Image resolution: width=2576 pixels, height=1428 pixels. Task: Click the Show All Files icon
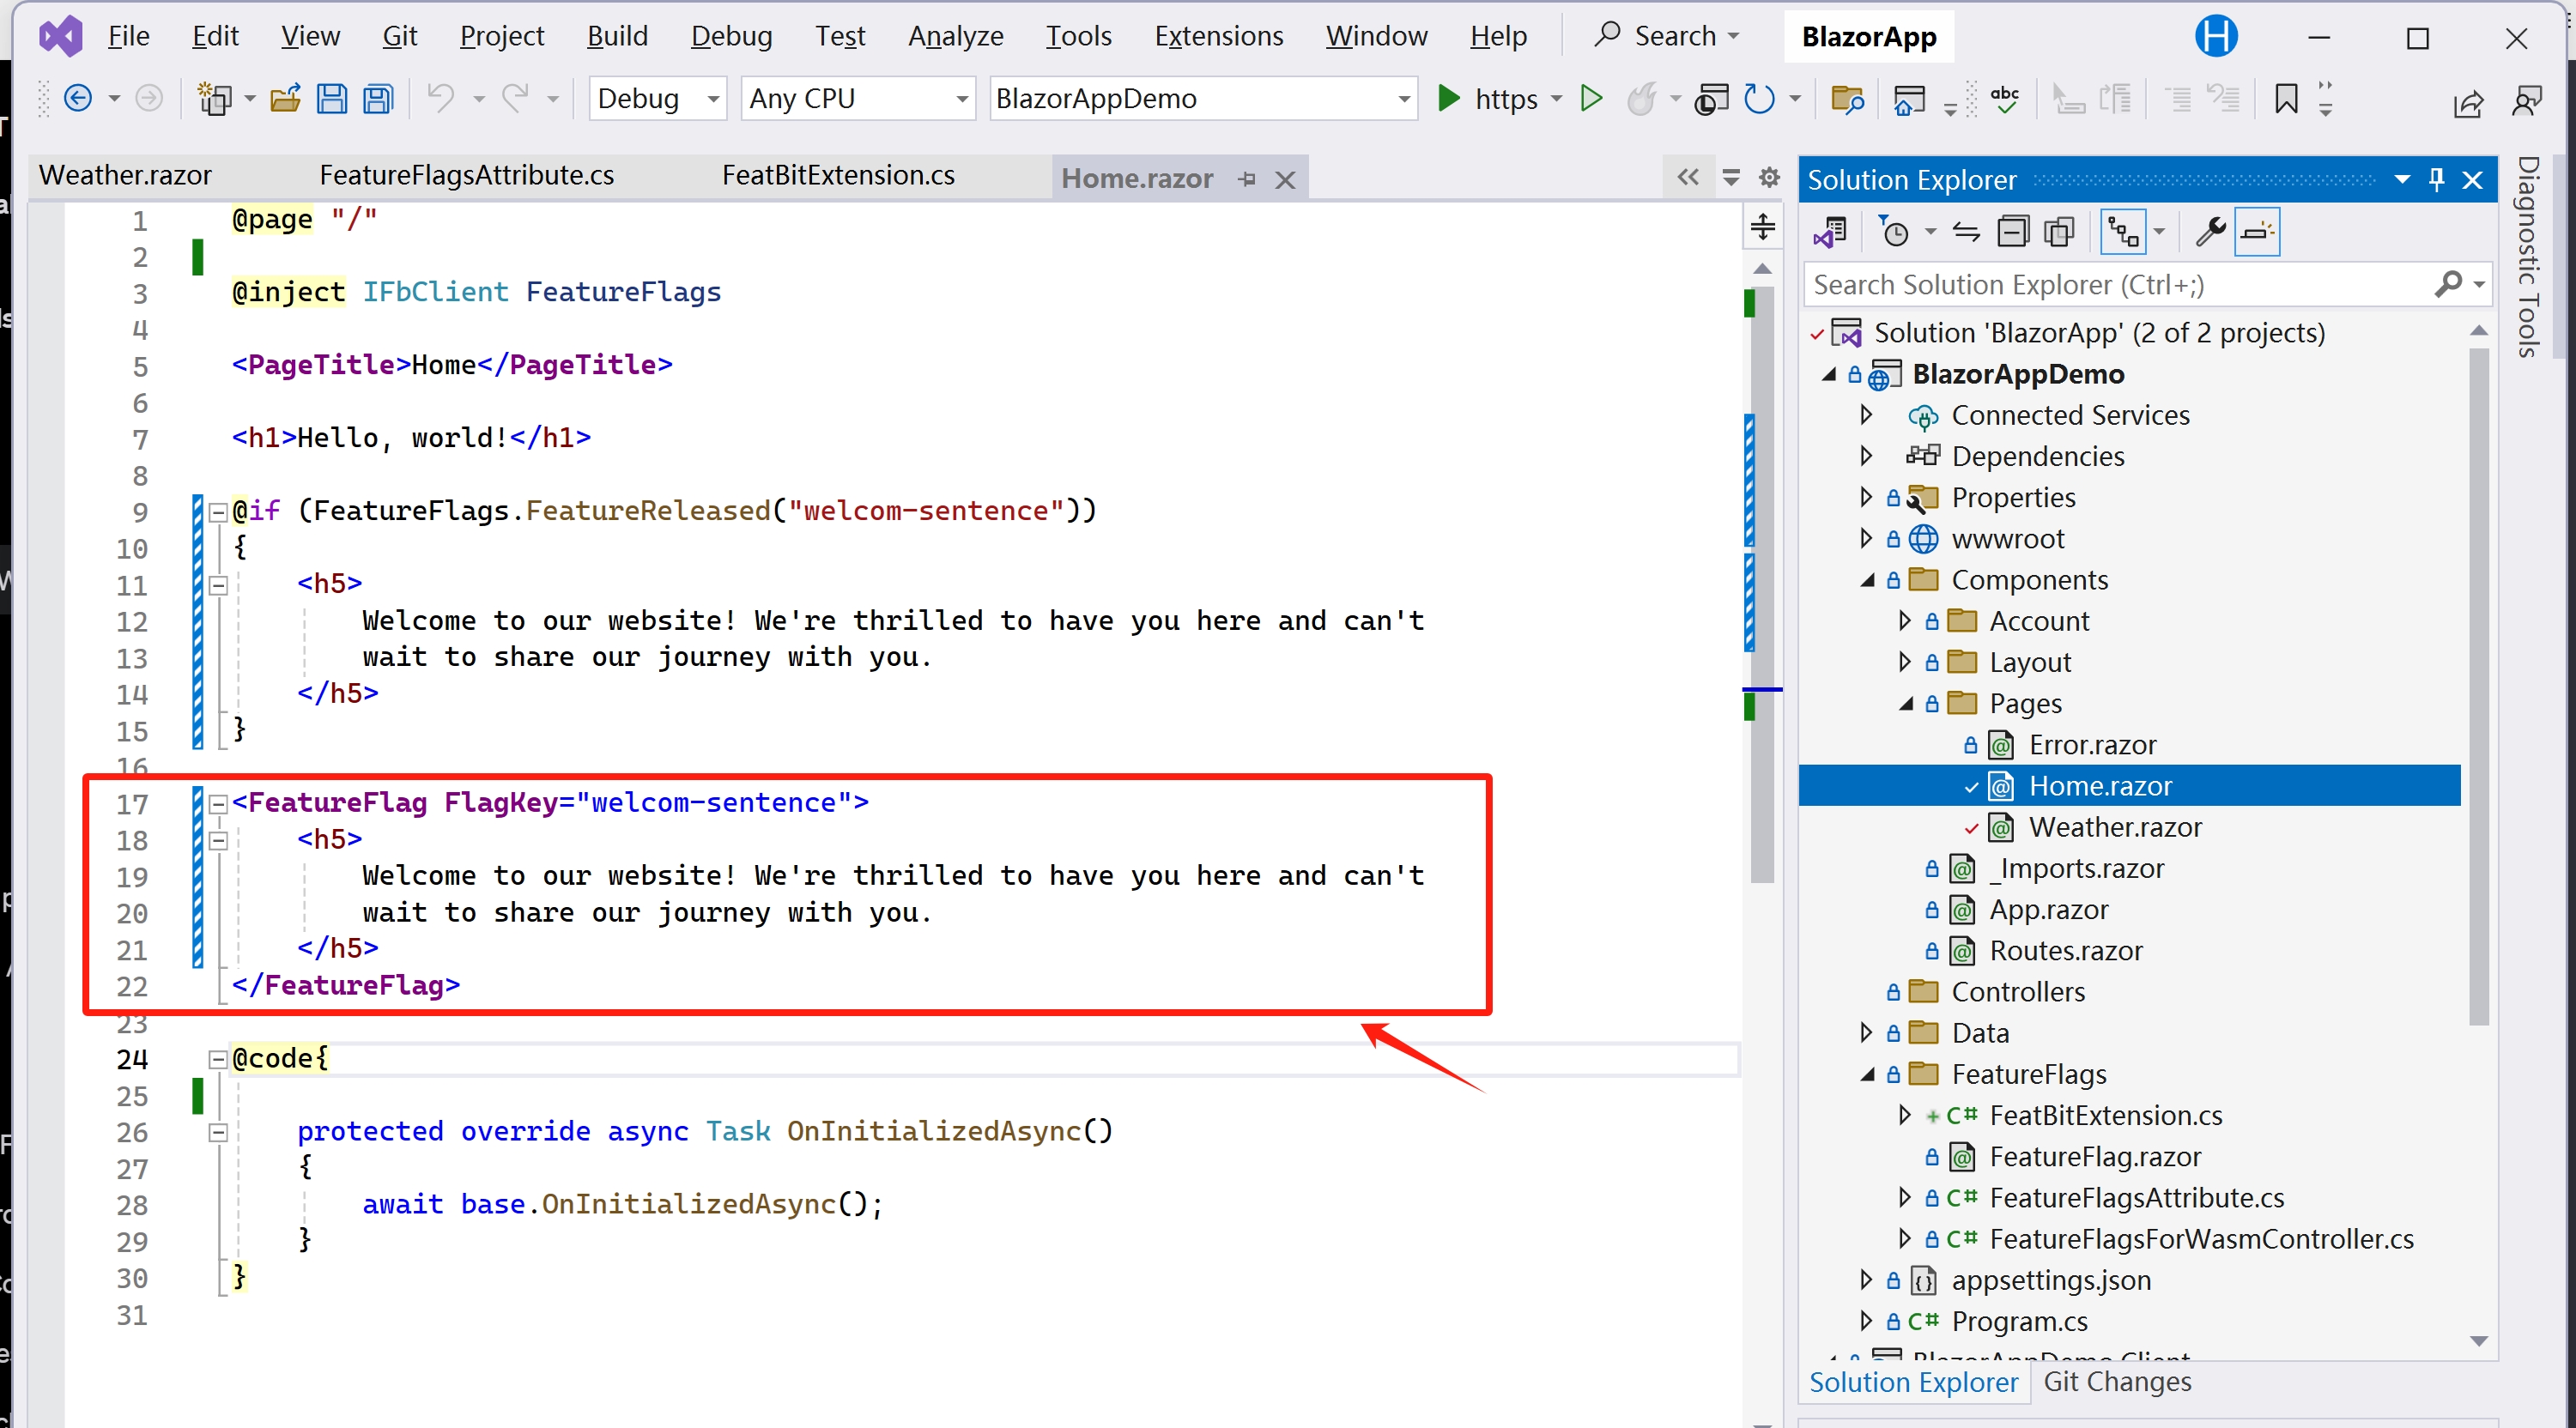point(2060,232)
